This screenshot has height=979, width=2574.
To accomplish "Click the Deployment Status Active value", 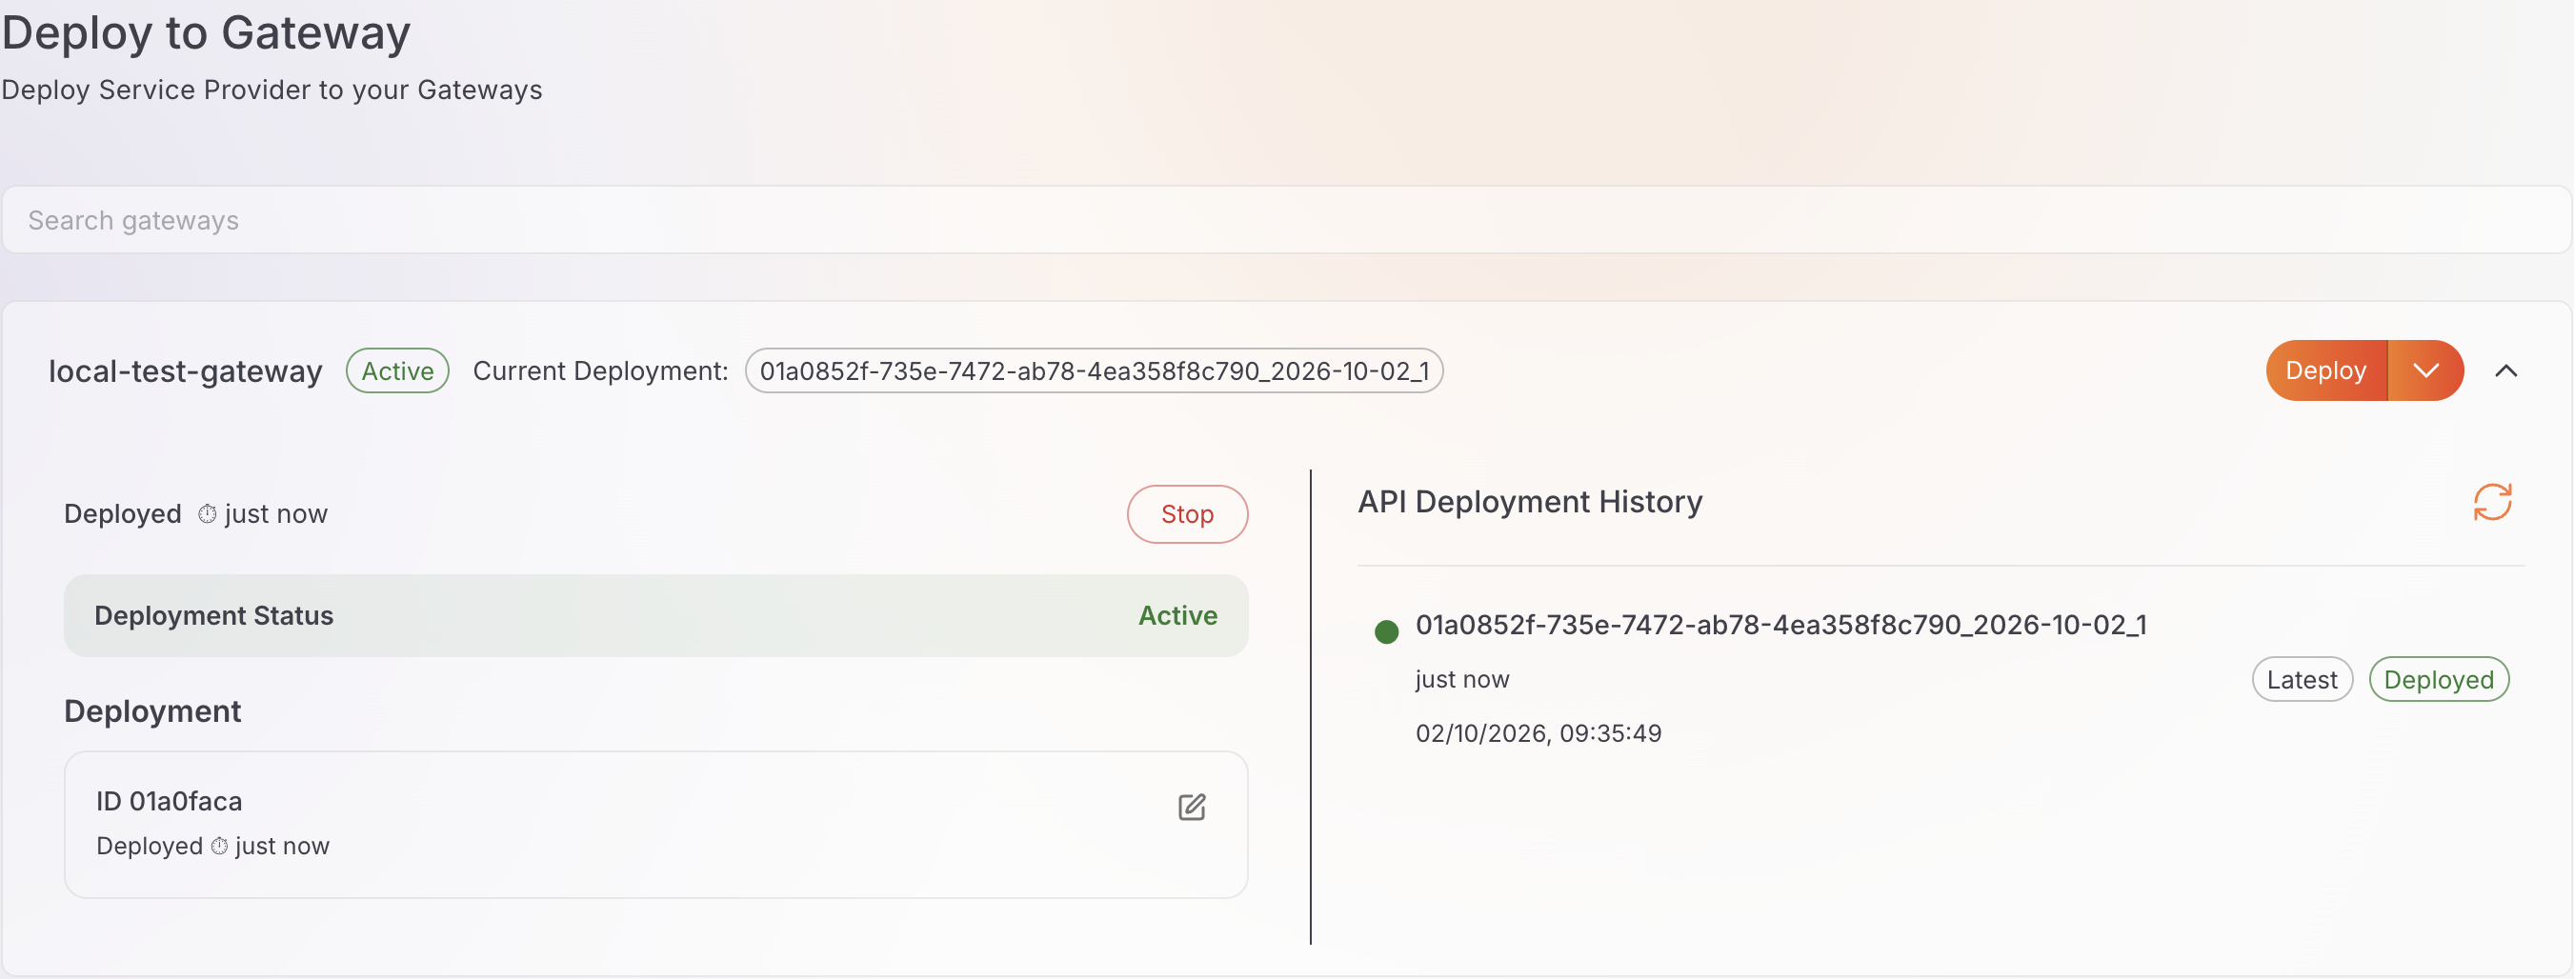I will tap(1177, 615).
